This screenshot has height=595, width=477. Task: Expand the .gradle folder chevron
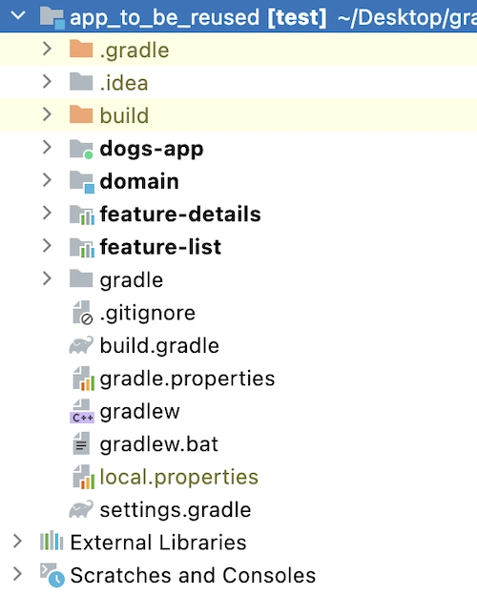pos(47,49)
